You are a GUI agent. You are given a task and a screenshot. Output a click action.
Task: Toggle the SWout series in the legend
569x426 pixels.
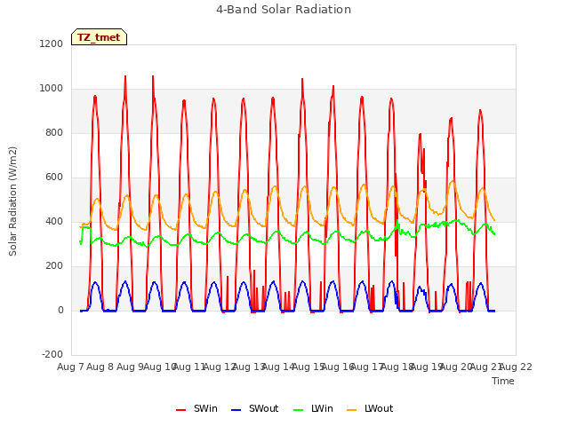point(255,408)
